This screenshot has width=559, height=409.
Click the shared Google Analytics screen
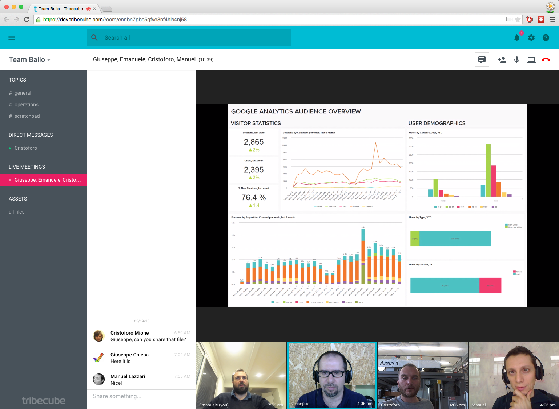click(377, 206)
